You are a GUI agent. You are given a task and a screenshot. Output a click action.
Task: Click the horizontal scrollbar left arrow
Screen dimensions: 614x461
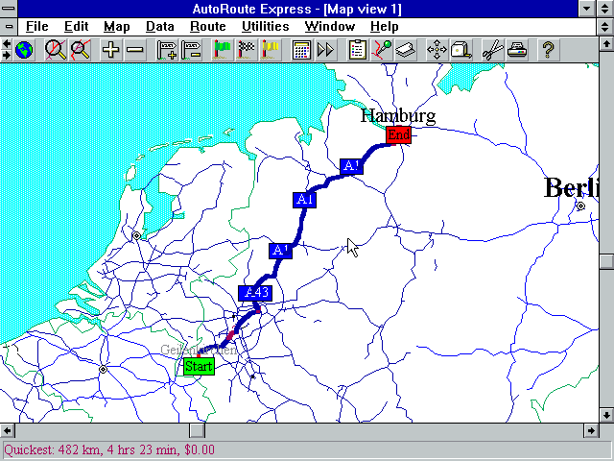[7, 431]
